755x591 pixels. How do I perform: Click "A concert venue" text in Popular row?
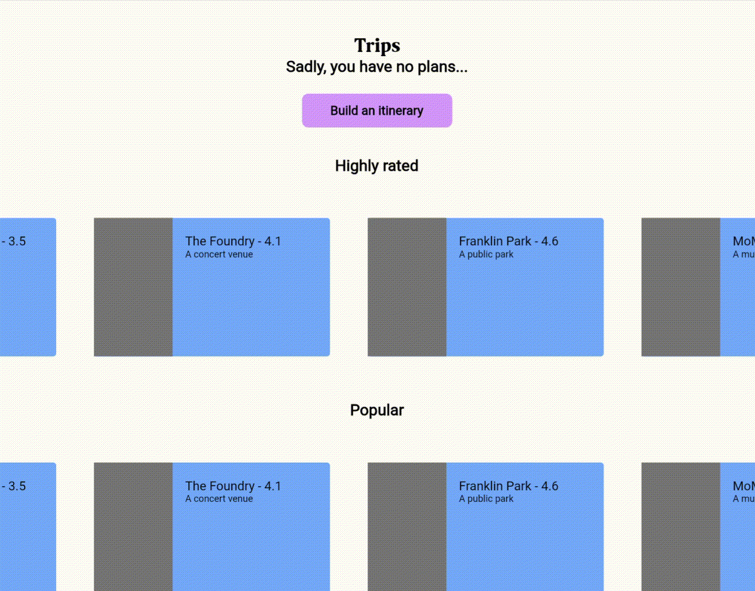219,499
